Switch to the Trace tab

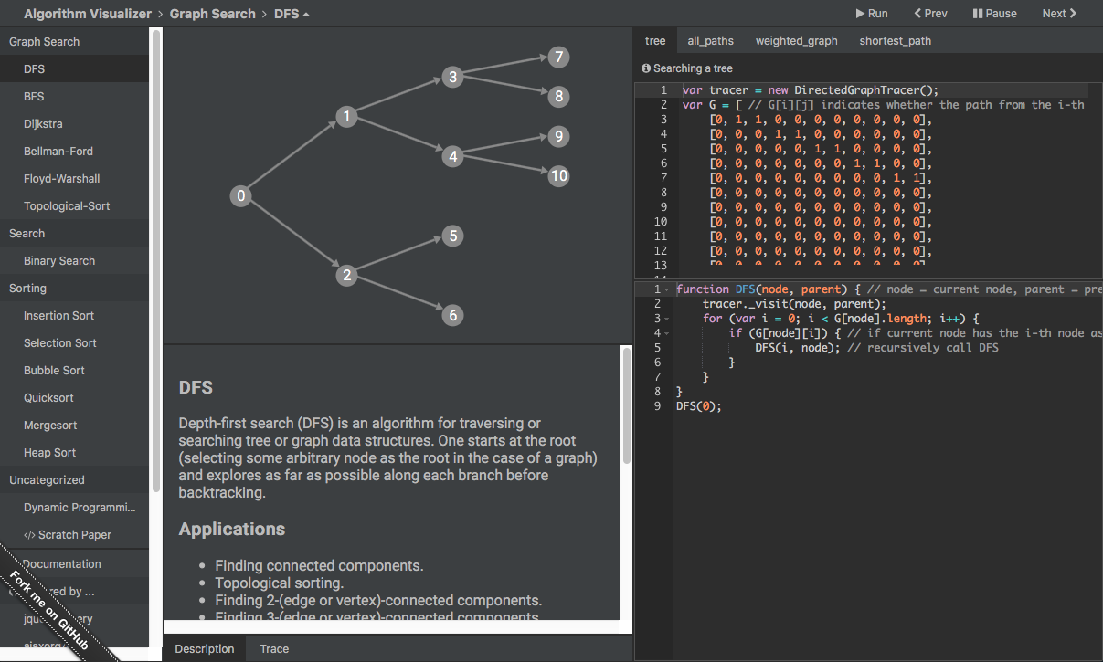tap(274, 649)
